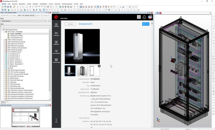Open the user profile avatar
Viewport: 215px width, 130px height.
coord(150,17)
